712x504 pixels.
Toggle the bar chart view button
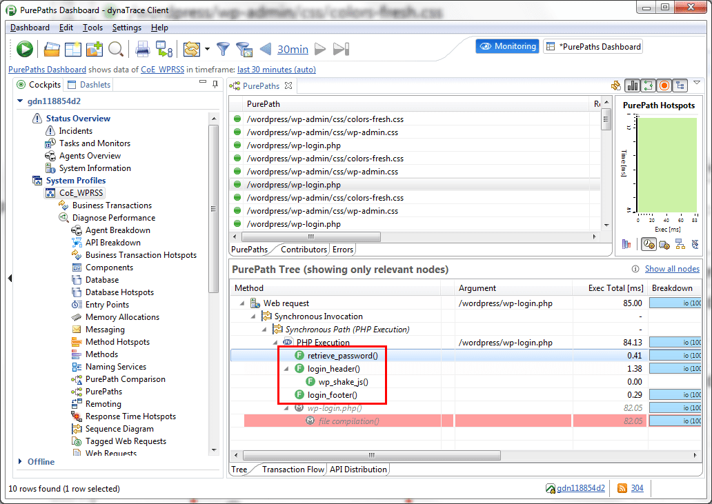click(633, 85)
